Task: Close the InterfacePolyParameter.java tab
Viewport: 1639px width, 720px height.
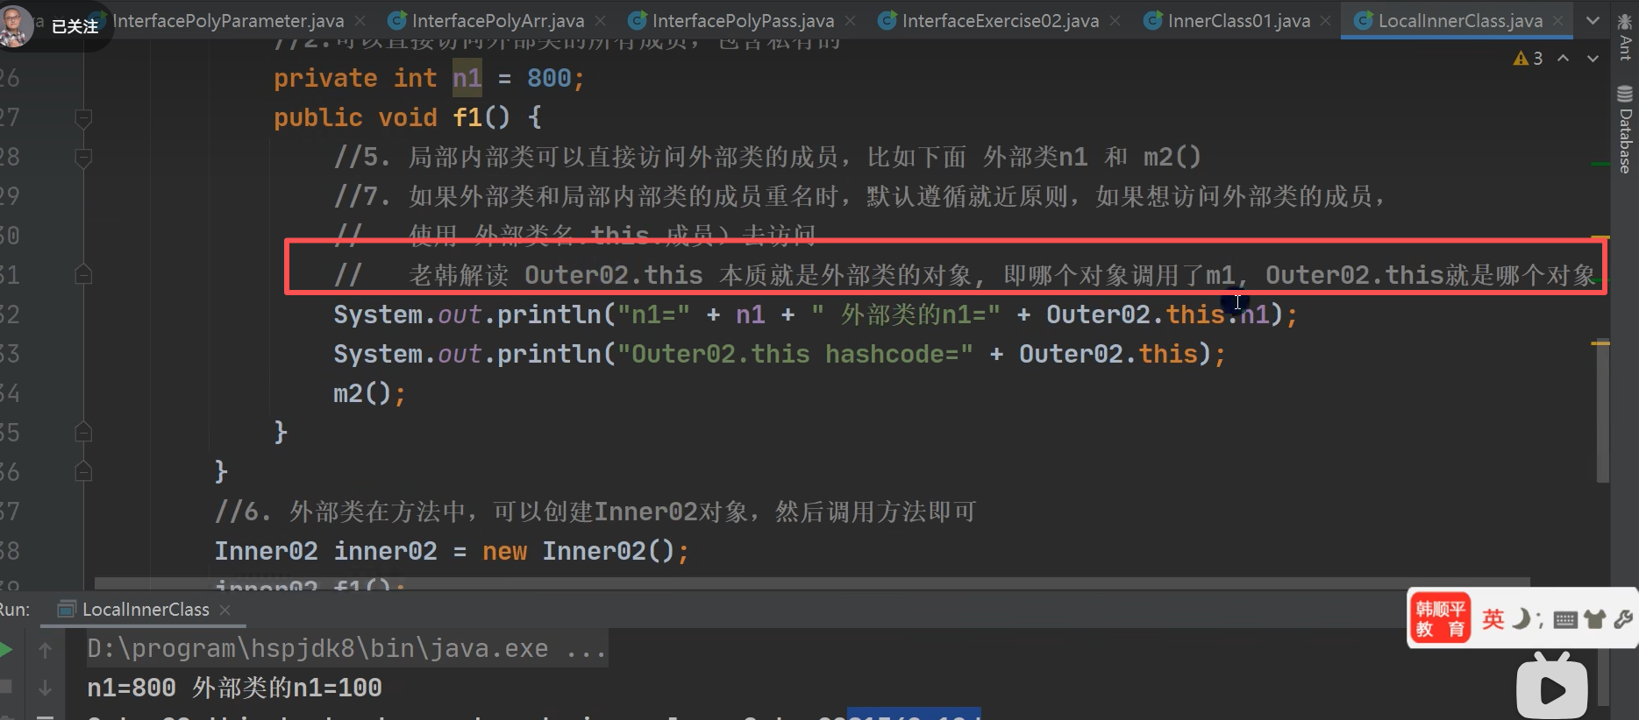Action: click(x=361, y=20)
